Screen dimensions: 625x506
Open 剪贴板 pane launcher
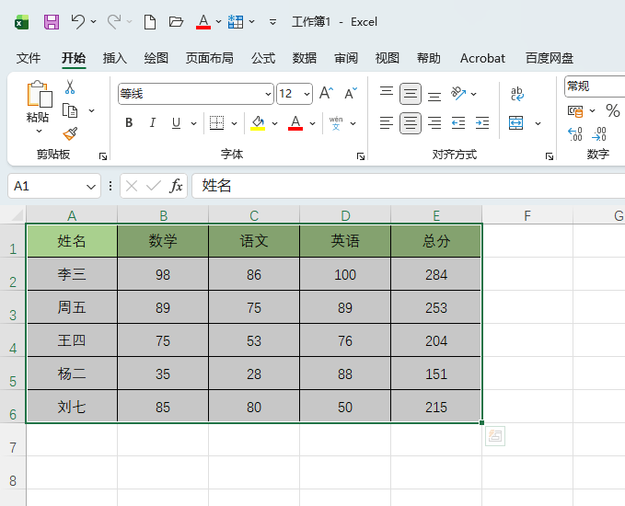(103, 156)
